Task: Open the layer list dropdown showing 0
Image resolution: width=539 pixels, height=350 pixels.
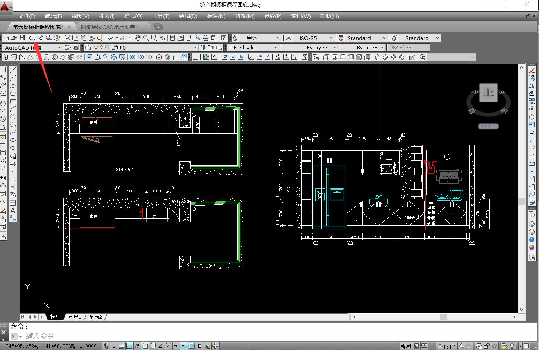Action: (160, 48)
